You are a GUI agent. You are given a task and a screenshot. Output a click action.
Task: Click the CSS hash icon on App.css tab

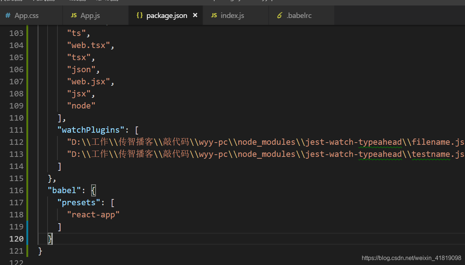8,15
